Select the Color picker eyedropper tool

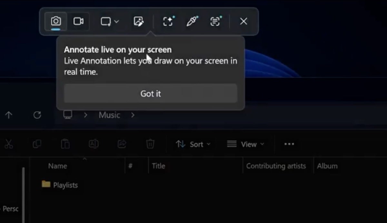(192, 22)
